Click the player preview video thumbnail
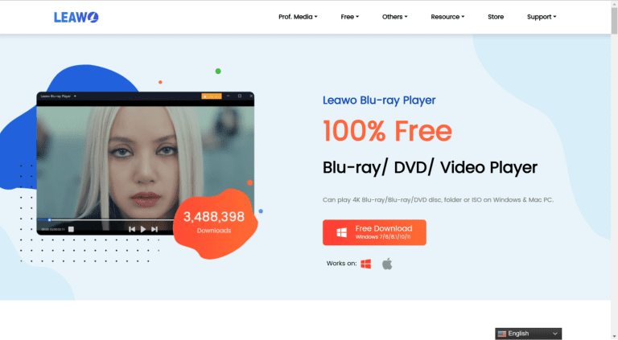The image size is (618, 340). (x=145, y=162)
